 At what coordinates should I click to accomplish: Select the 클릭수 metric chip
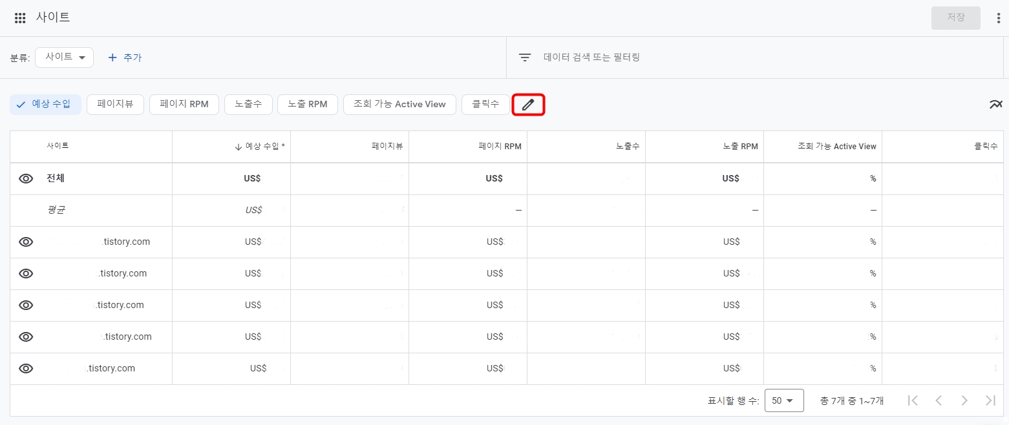485,104
